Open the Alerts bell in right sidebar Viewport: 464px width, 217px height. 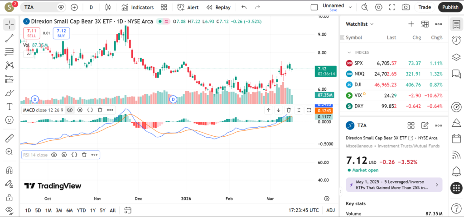click(x=456, y=171)
